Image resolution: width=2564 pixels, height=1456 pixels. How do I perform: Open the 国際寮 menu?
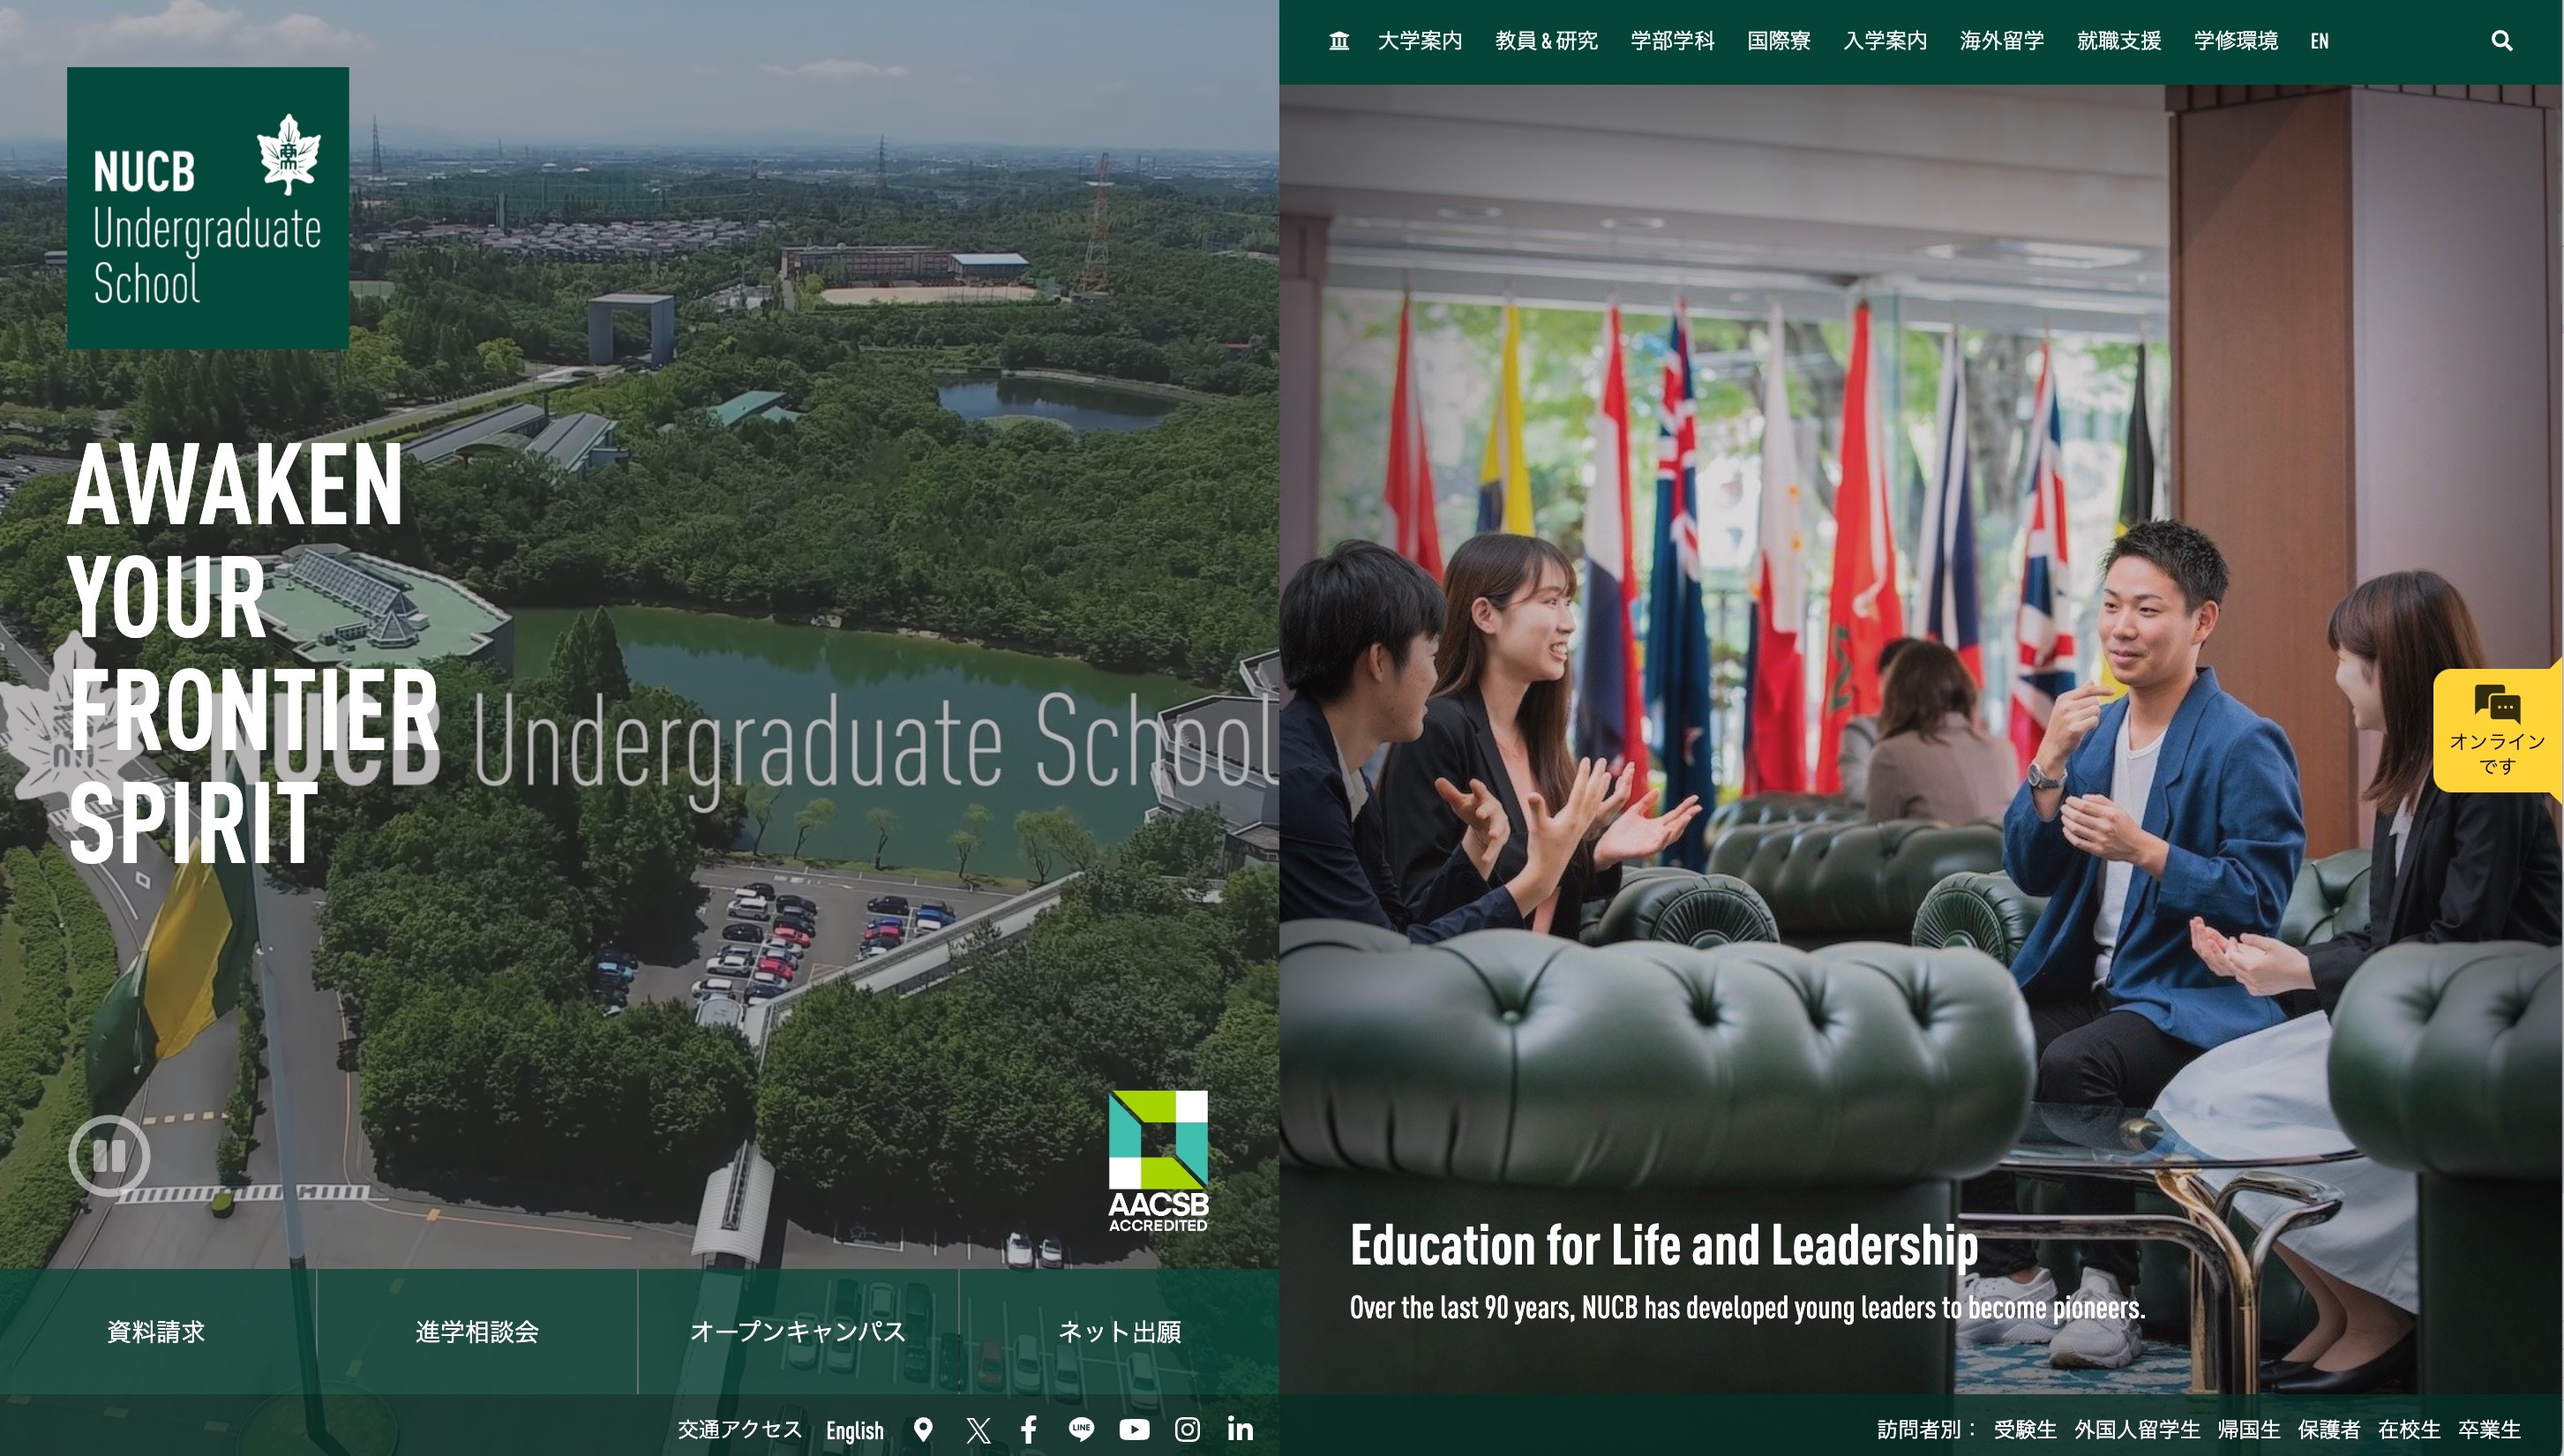point(1779,41)
